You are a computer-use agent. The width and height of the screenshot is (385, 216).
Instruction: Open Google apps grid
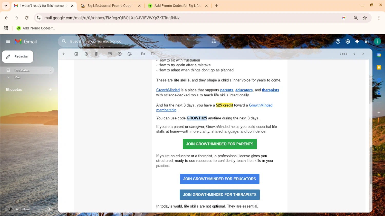(367, 41)
